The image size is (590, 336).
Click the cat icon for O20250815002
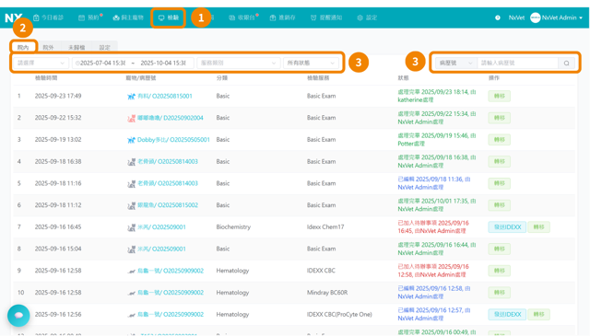click(x=131, y=205)
